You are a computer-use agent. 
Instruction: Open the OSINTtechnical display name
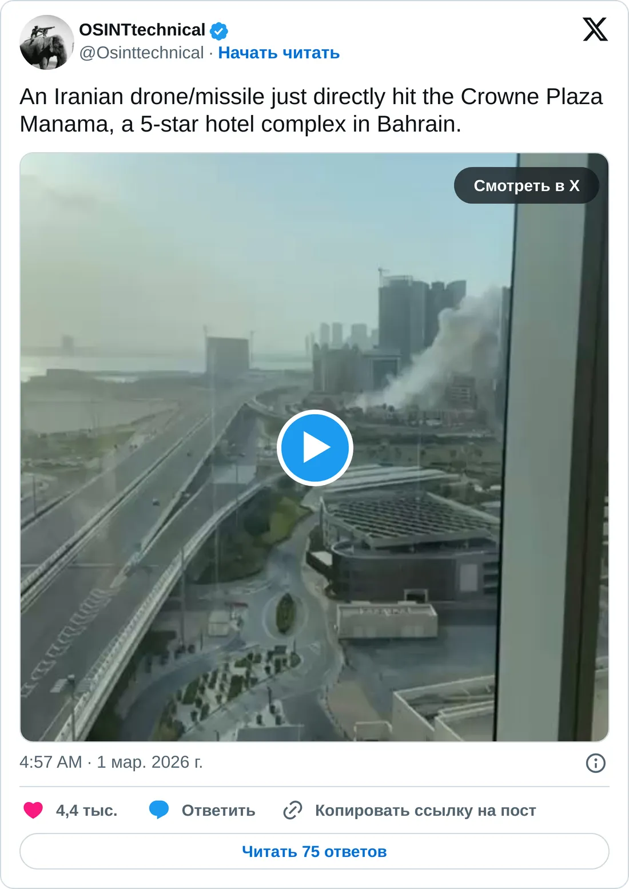tap(142, 30)
